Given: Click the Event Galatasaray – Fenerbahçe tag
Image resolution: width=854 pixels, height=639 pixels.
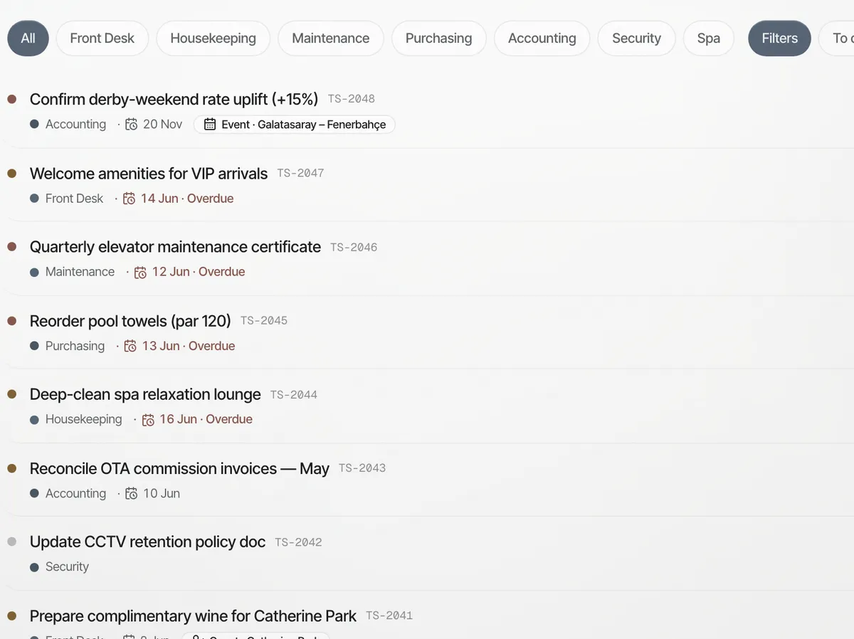Looking at the screenshot, I should (295, 125).
